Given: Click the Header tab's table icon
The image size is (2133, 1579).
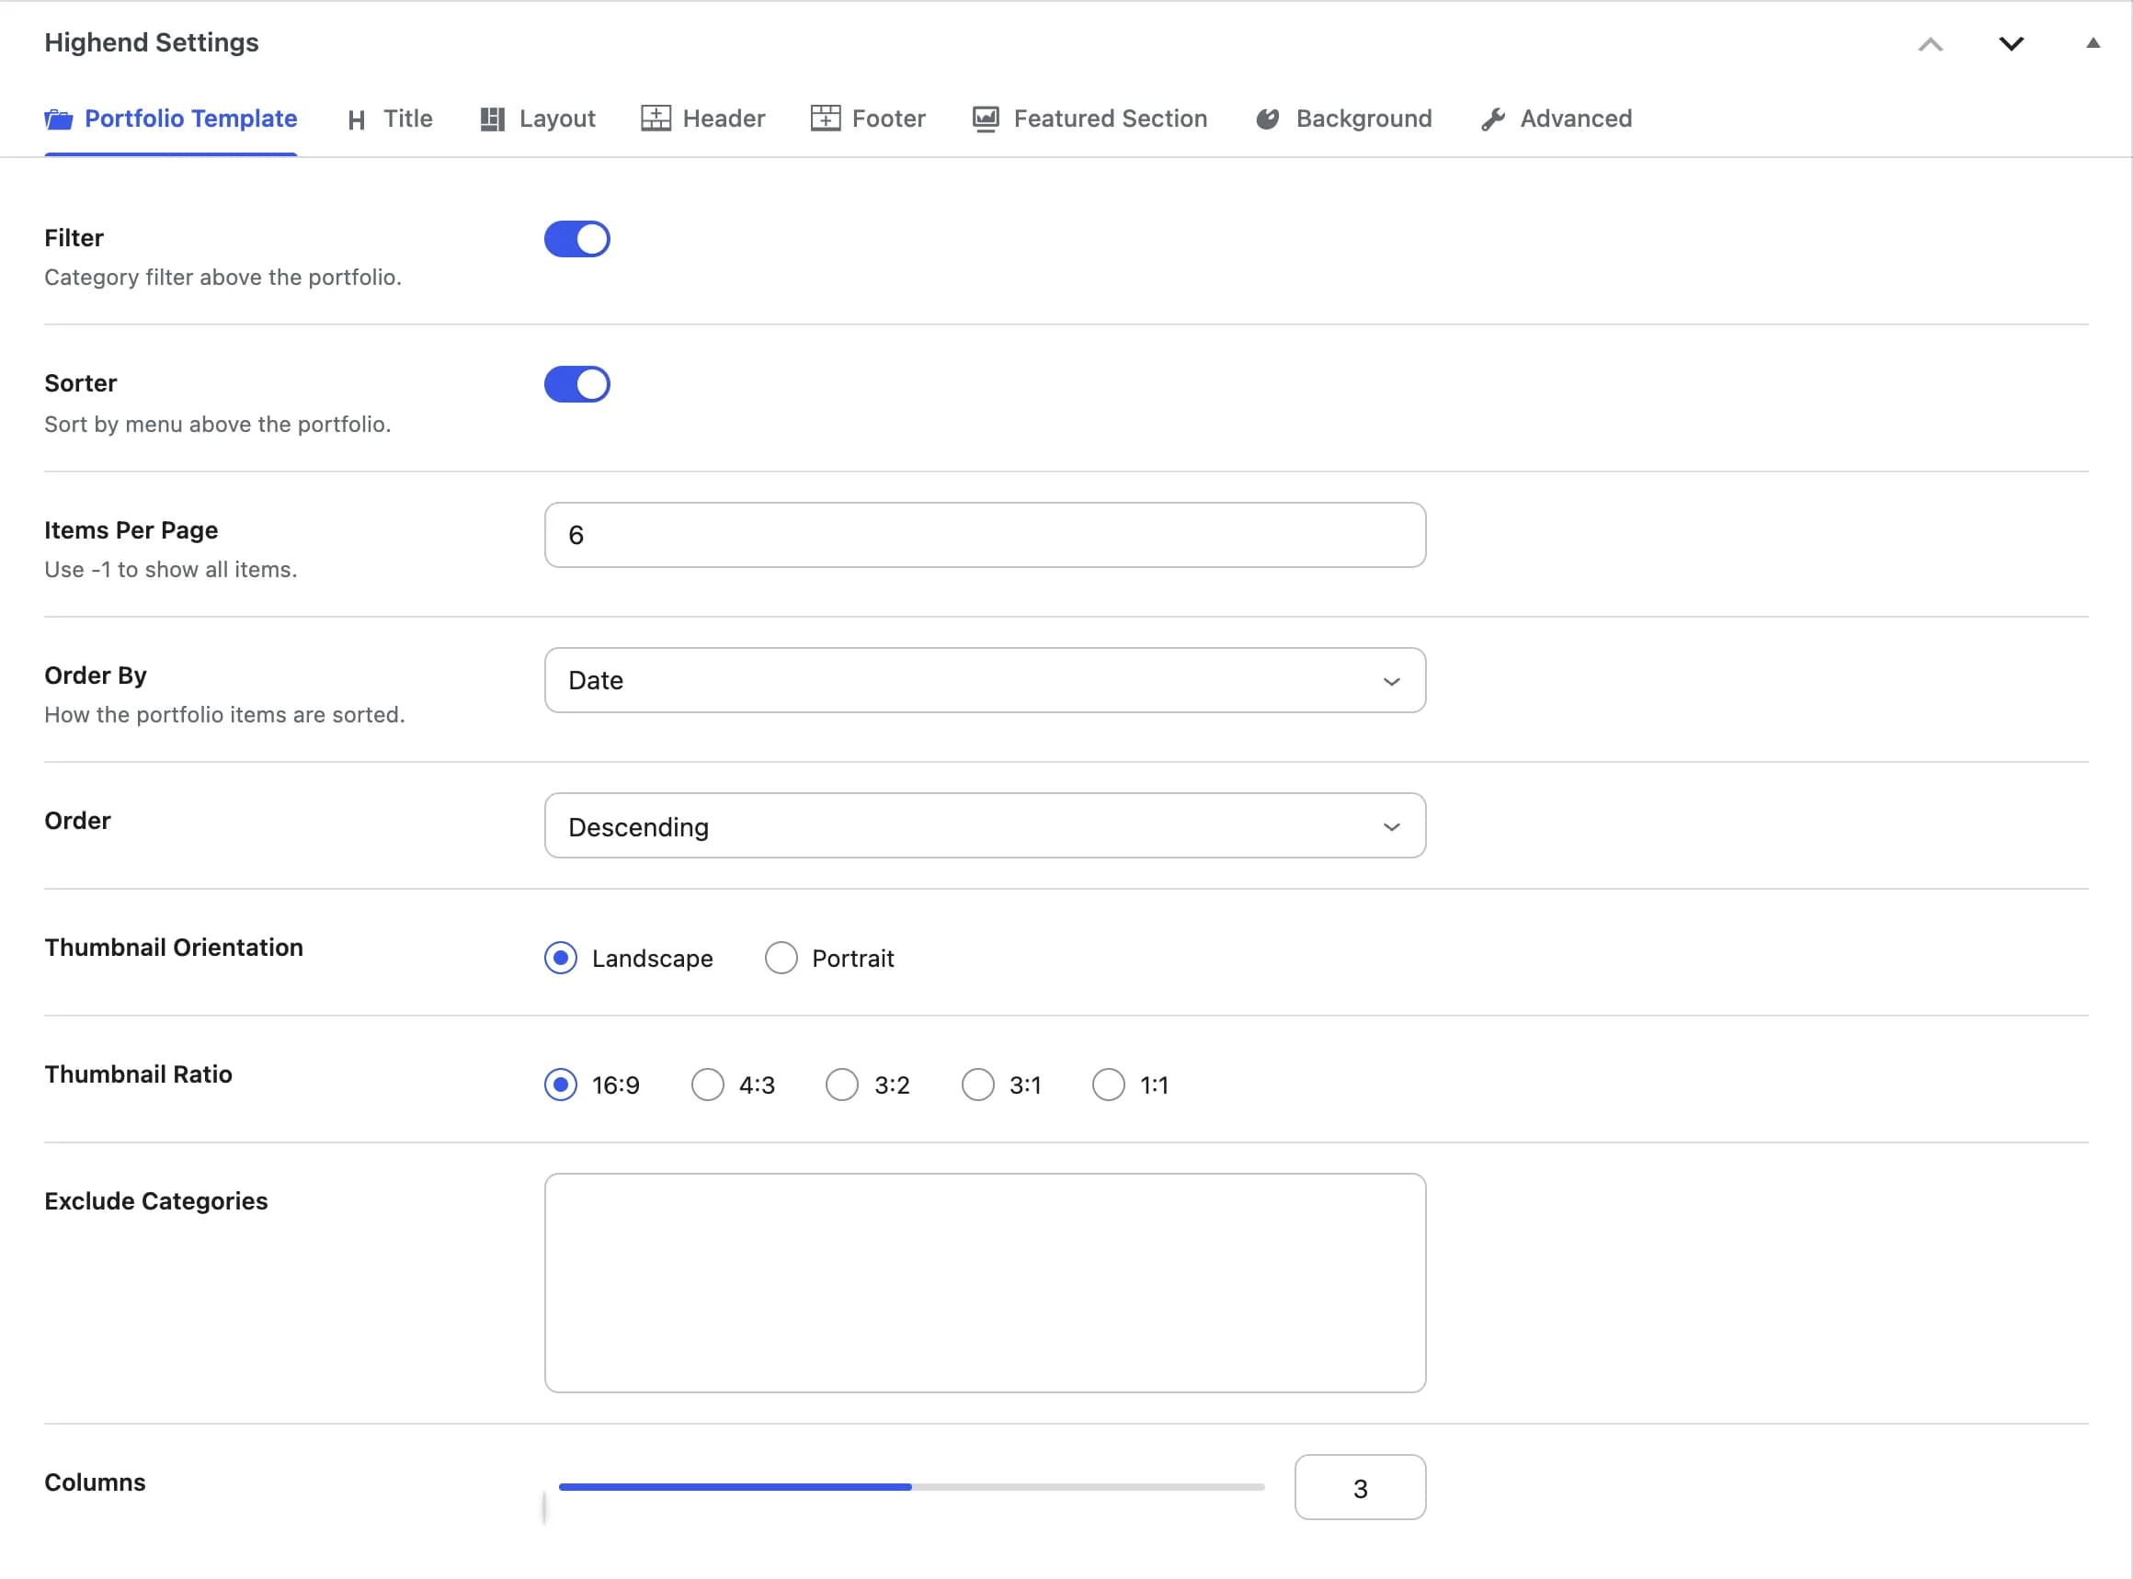Looking at the screenshot, I should pyautogui.click(x=656, y=119).
